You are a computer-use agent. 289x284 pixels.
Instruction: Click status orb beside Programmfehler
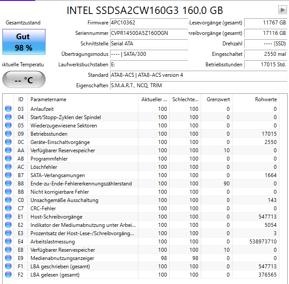pyautogui.click(x=8, y=159)
